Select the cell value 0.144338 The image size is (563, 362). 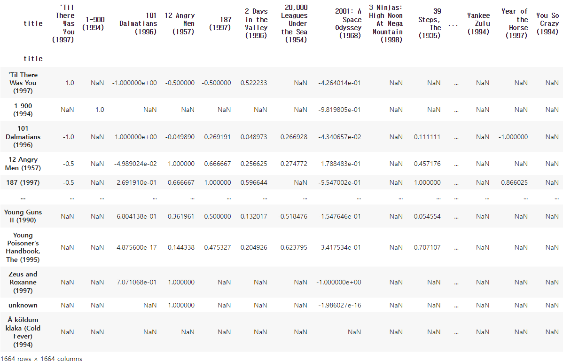pyautogui.click(x=181, y=247)
